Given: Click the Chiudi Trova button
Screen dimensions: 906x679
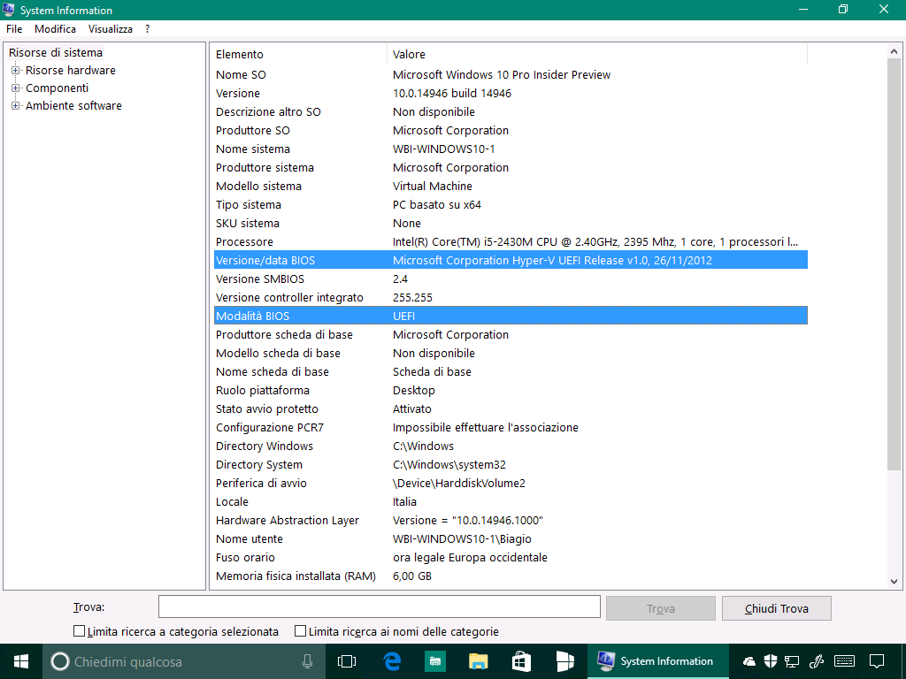Looking at the screenshot, I should coord(777,608).
